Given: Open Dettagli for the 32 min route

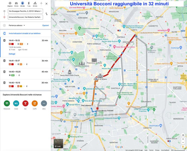Looking at the screenshot, I should click(x=12, y=54).
